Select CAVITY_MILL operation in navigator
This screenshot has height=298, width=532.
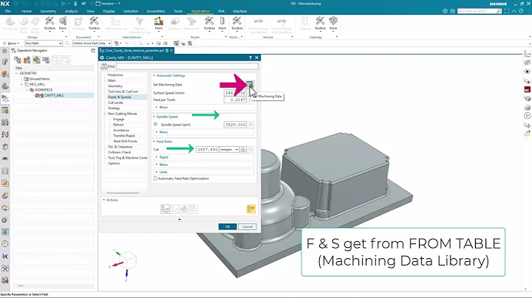point(54,95)
